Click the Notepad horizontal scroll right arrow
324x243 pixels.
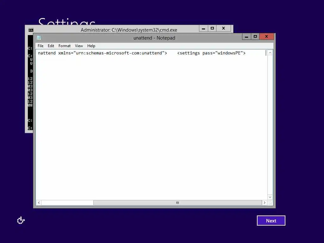(x=265, y=203)
